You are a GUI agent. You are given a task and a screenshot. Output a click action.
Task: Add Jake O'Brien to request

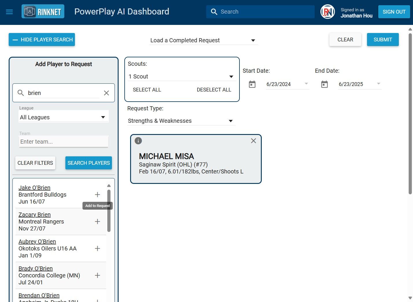click(97, 195)
